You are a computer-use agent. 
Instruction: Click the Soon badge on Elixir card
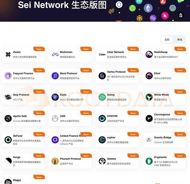click(180, 70)
